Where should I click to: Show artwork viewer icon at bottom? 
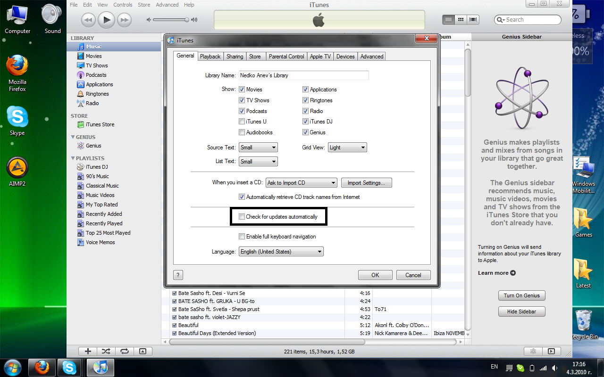(143, 351)
